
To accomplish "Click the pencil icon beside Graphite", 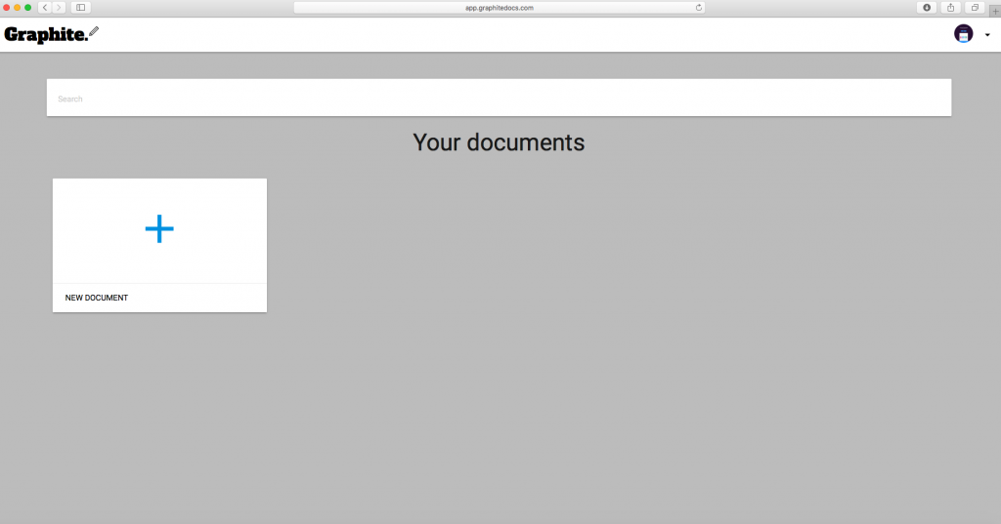I will [94, 31].
